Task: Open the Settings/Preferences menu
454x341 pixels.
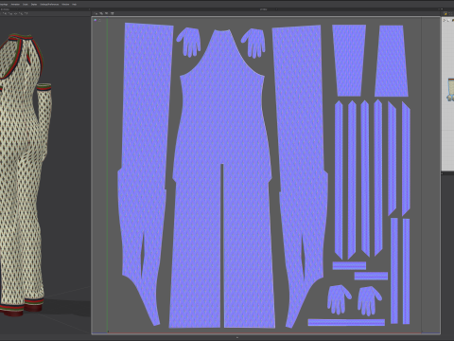Action: coord(49,5)
